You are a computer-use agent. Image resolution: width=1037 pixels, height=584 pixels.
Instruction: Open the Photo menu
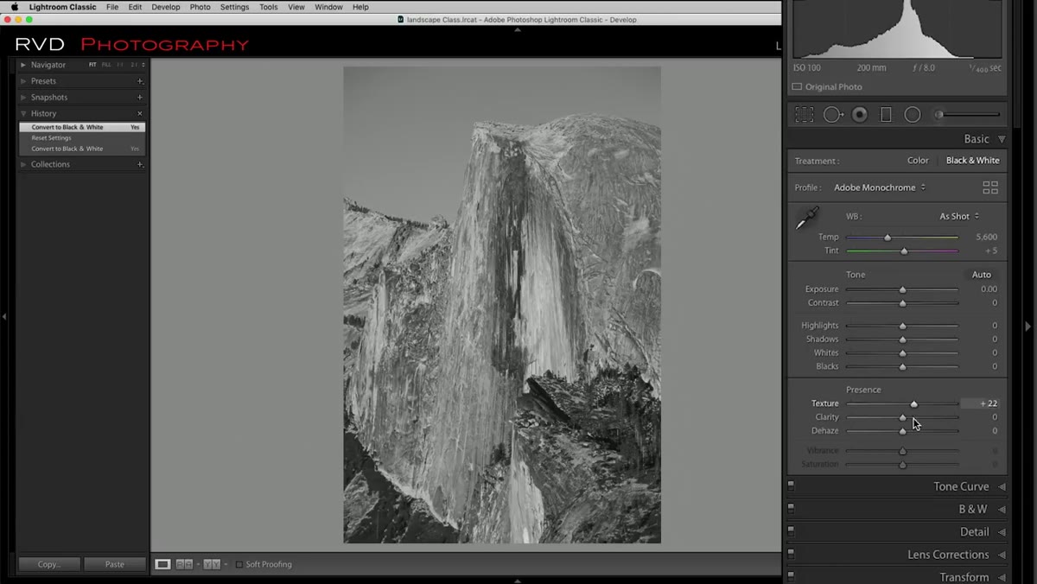200,7
